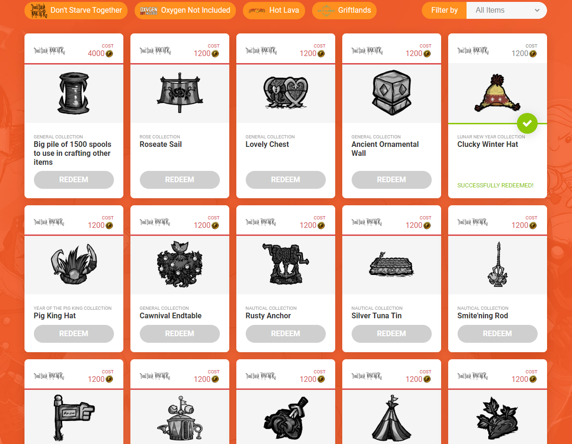Viewport: 572px width, 444px height.
Task: Click the spool pile item image
Action: pyautogui.click(x=74, y=93)
